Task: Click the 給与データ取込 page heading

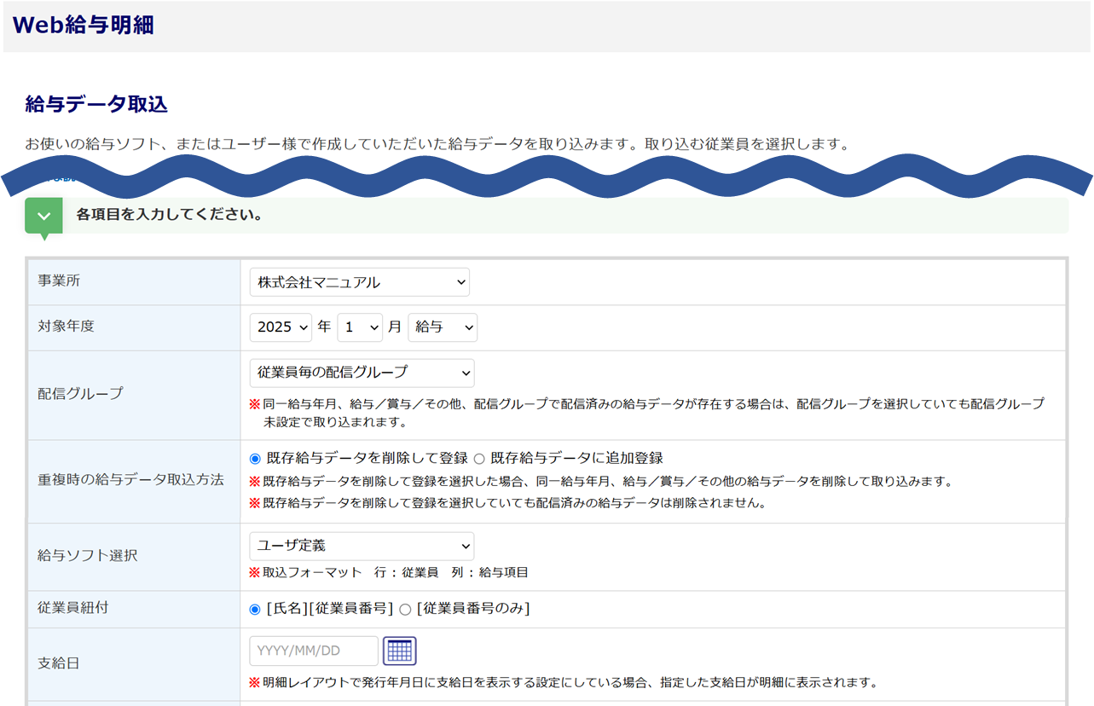Action: click(96, 105)
